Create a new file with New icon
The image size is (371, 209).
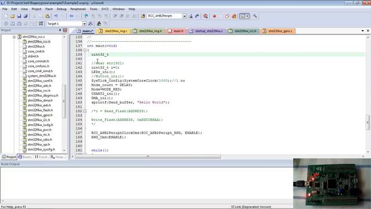[6, 16]
